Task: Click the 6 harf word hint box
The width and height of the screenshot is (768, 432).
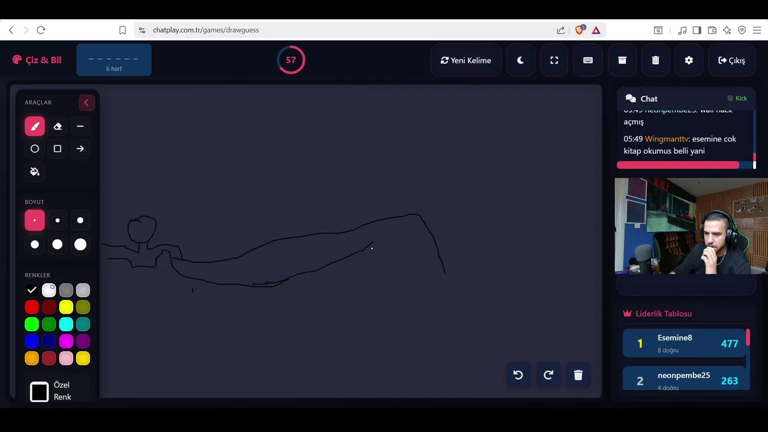Action: [x=114, y=60]
